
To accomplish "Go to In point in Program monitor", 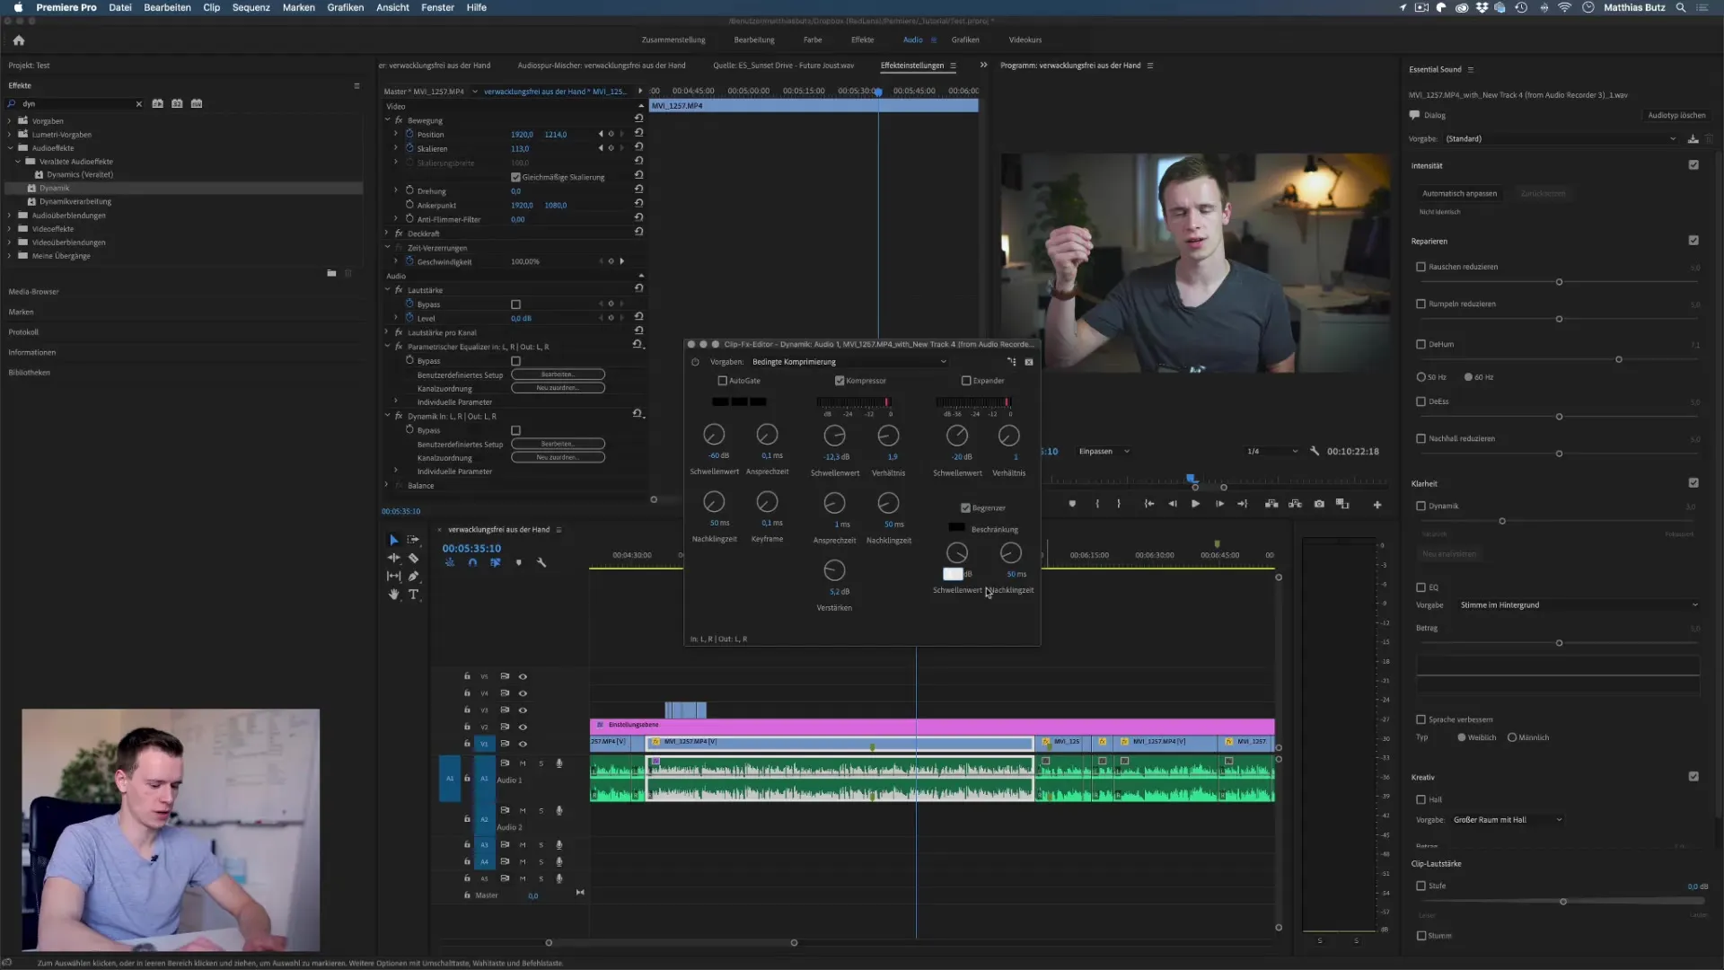I will tap(1148, 505).
